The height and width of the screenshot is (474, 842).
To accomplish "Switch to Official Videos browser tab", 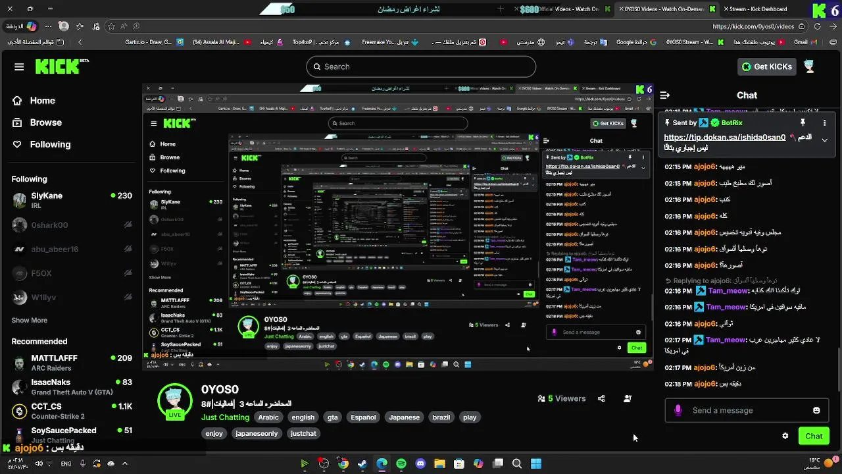I will (562, 9).
